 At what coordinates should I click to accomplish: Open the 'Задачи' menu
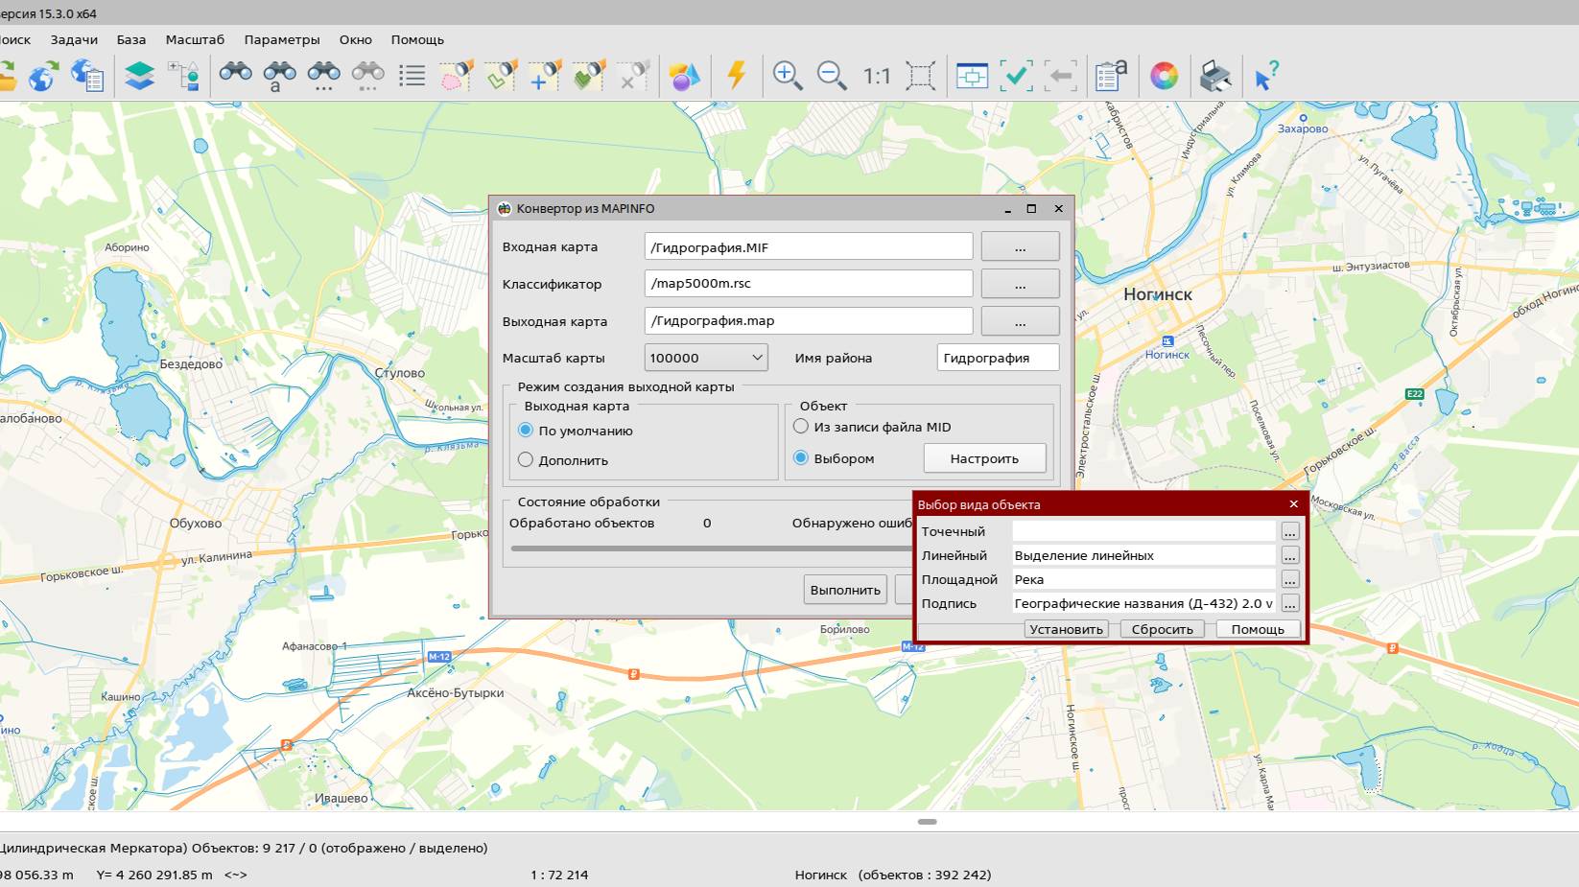74,39
